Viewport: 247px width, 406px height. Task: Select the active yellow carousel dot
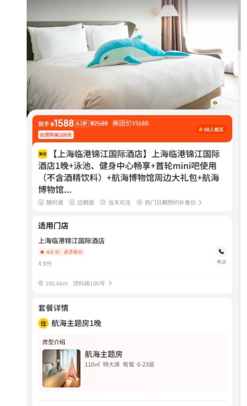(x=215, y=103)
